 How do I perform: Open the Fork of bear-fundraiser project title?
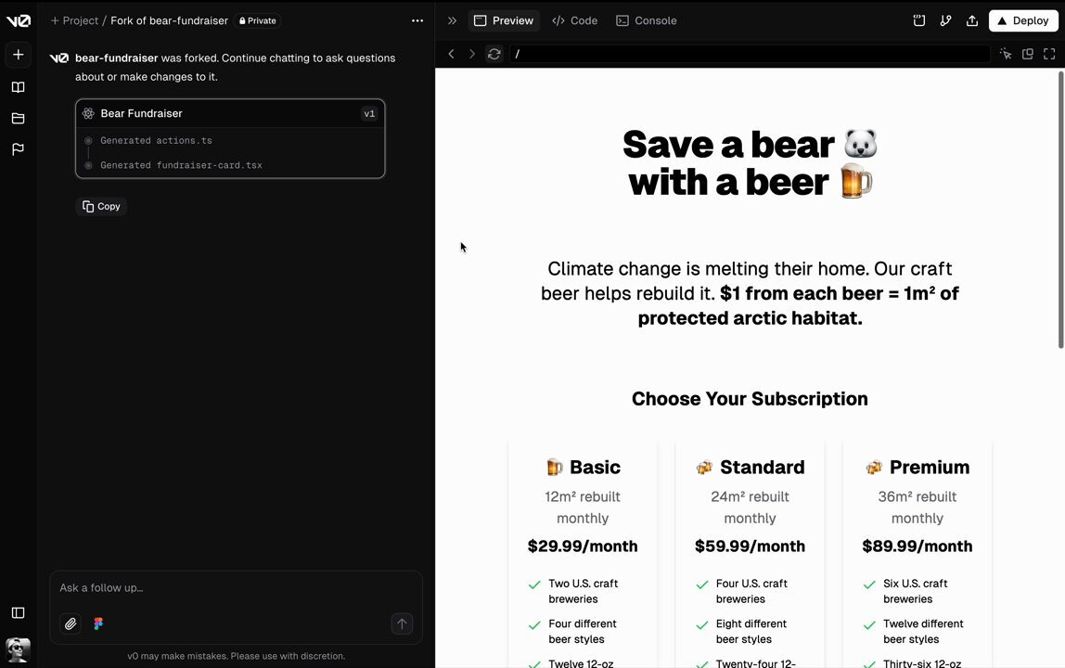point(169,20)
